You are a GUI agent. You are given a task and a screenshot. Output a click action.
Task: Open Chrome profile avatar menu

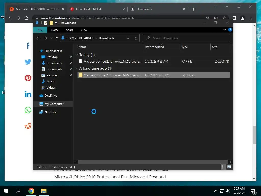tap(243, 18)
